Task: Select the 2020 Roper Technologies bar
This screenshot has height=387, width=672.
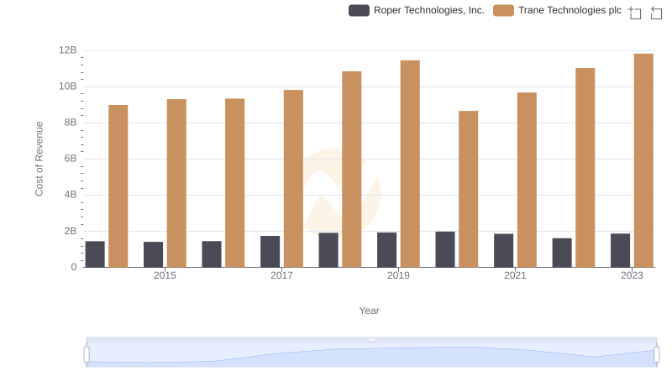Action: pos(445,249)
